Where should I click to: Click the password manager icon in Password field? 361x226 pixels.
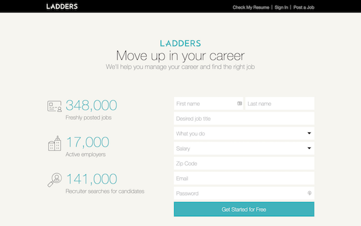(309, 193)
